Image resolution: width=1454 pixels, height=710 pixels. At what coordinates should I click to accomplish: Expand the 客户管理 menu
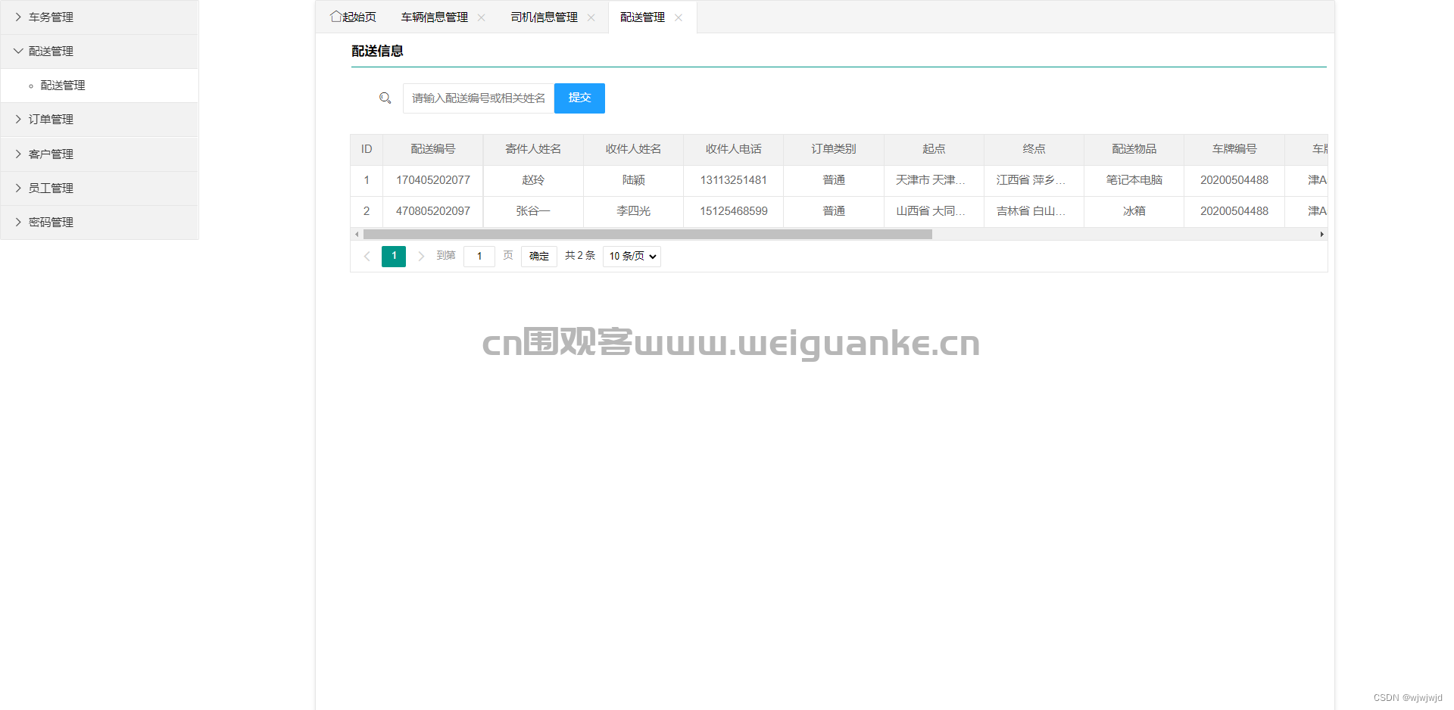(99, 154)
